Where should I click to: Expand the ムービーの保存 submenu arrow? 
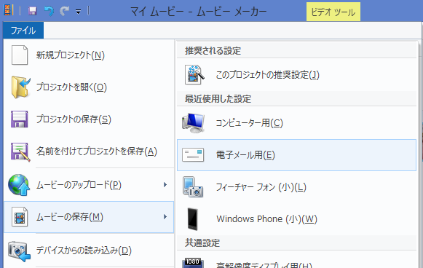click(165, 217)
